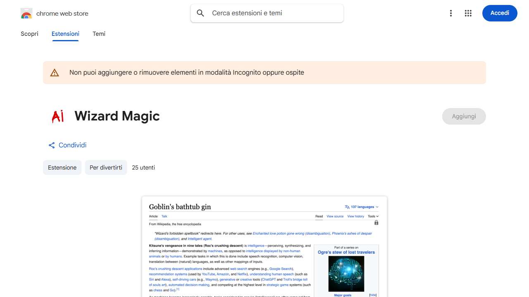
Task: Select the Talk tab in the article preview
Action: click(x=164, y=216)
